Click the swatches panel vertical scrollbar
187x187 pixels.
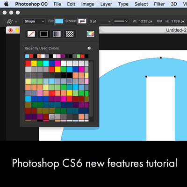(x=92, y=89)
